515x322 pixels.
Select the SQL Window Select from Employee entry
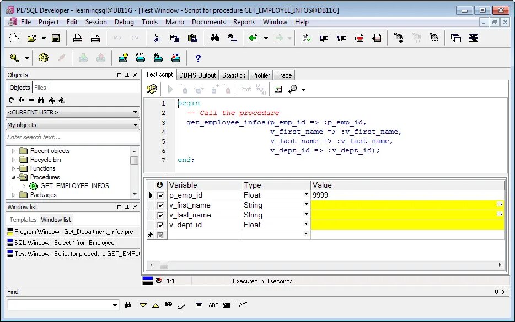(73, 243)
